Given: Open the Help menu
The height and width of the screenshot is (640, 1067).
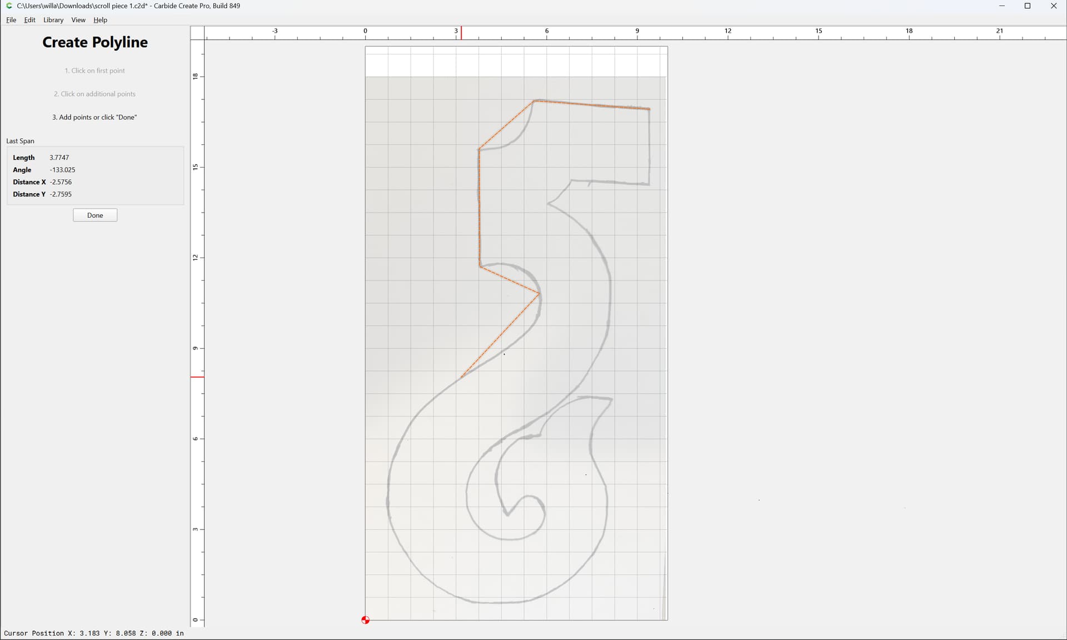Looking at the screenshot, I should click(x=100, y=20).
